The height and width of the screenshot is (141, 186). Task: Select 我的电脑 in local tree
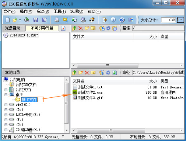17,80
